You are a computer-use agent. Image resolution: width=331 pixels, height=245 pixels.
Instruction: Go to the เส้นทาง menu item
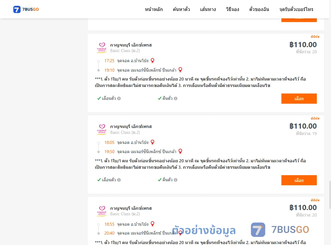pos(208,9)
